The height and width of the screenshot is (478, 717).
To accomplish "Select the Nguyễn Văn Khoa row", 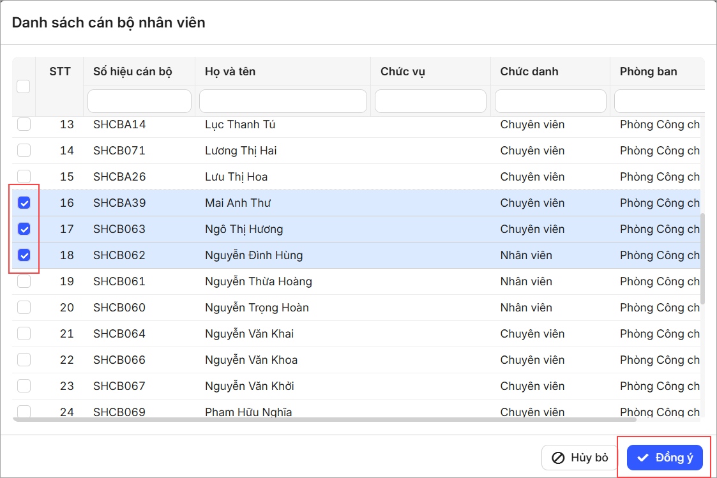I will tap(251, 360).
